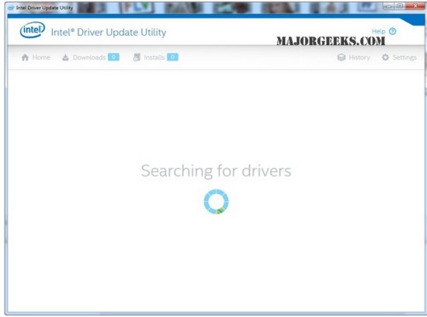Click the Searching for drivers text
The image size is (427, 317).
[216, 171]
